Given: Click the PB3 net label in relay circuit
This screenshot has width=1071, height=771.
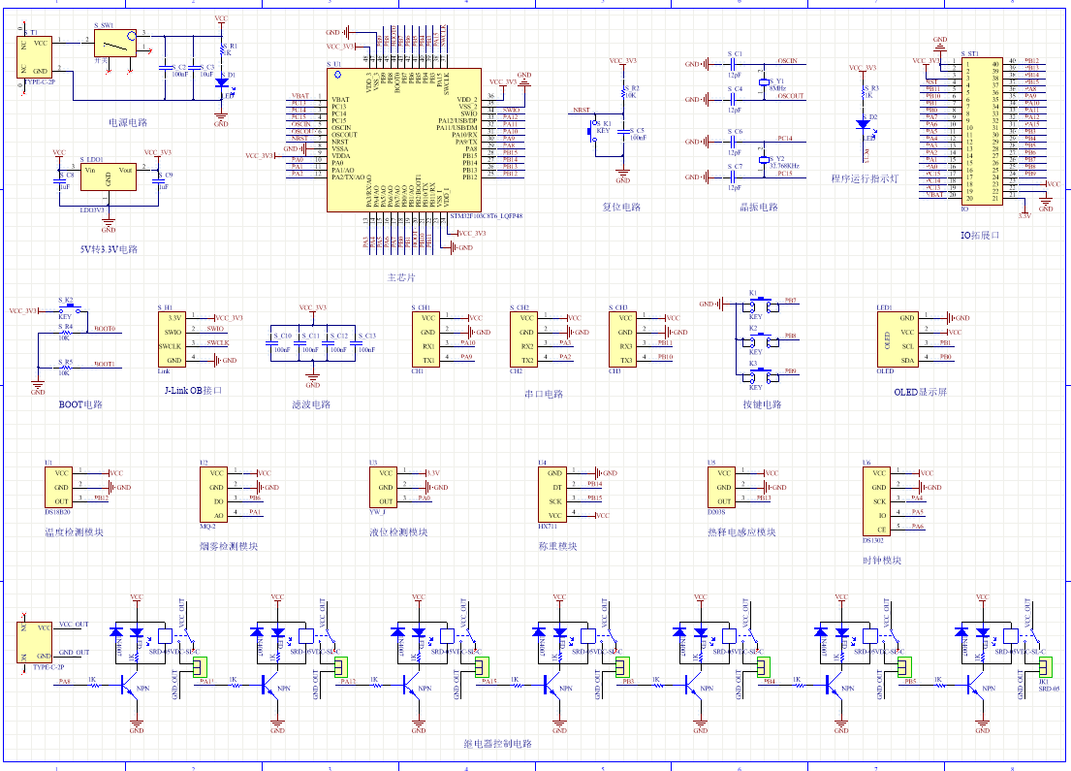Looking at the screenshot, I should (628, 682).
